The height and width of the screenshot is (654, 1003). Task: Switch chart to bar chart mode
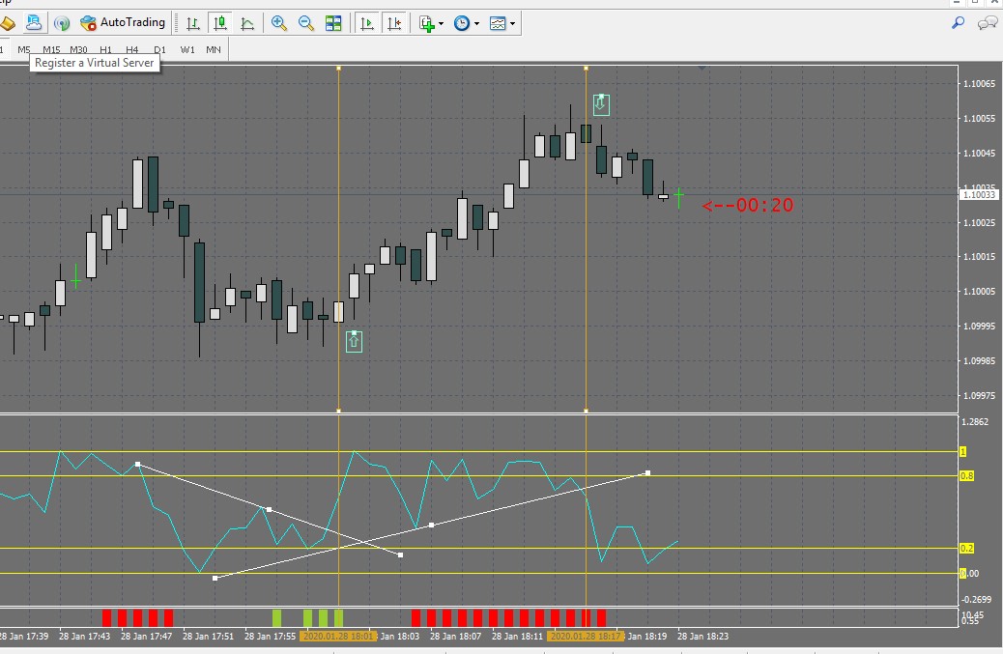192,23
